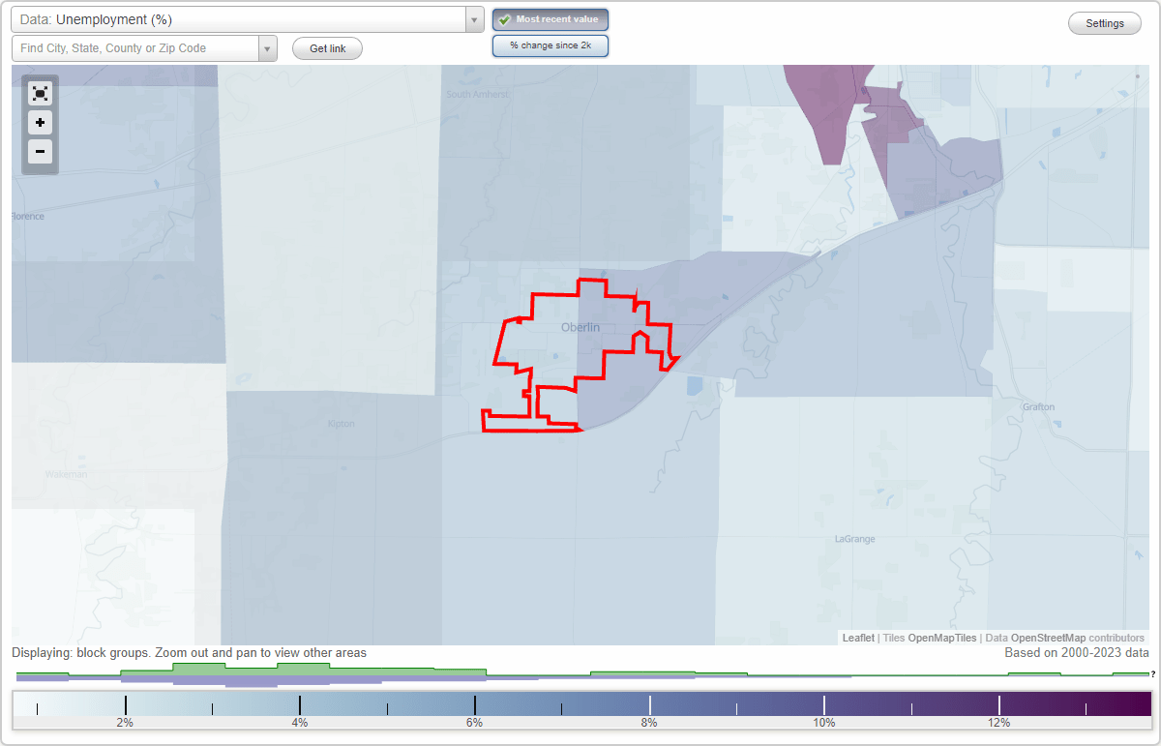Click the 6% mark on the legend
Screen dimensions: 1161x746
(x=474, y=723)
